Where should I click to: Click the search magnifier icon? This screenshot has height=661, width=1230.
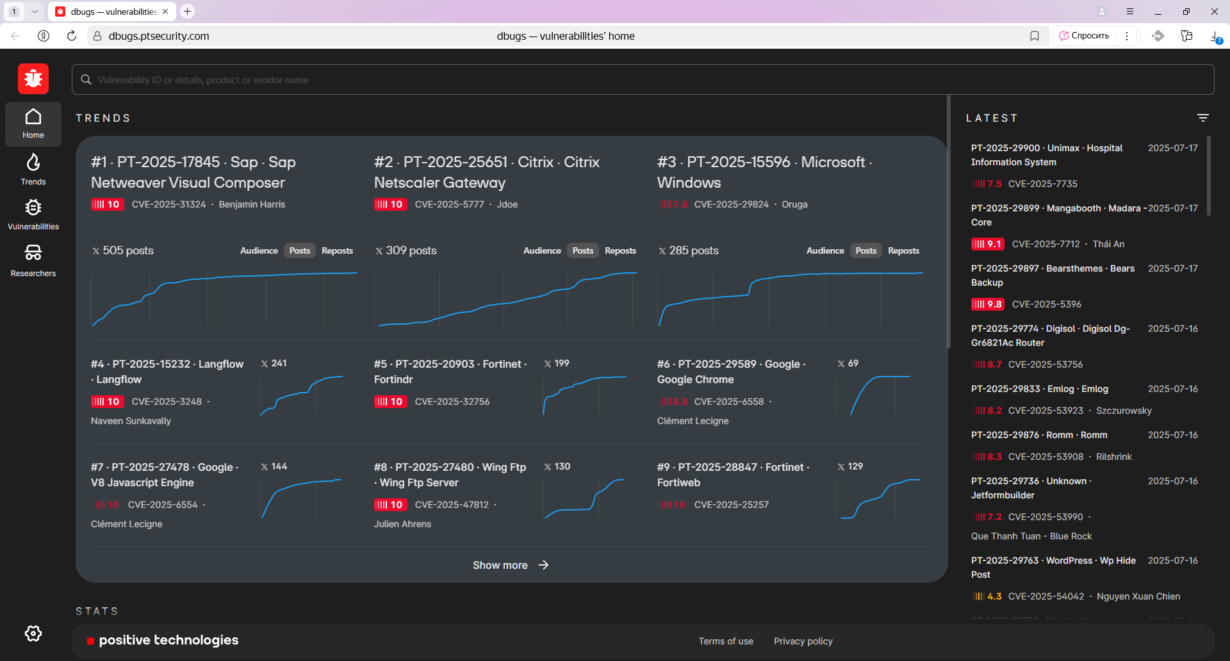point(86,79)
